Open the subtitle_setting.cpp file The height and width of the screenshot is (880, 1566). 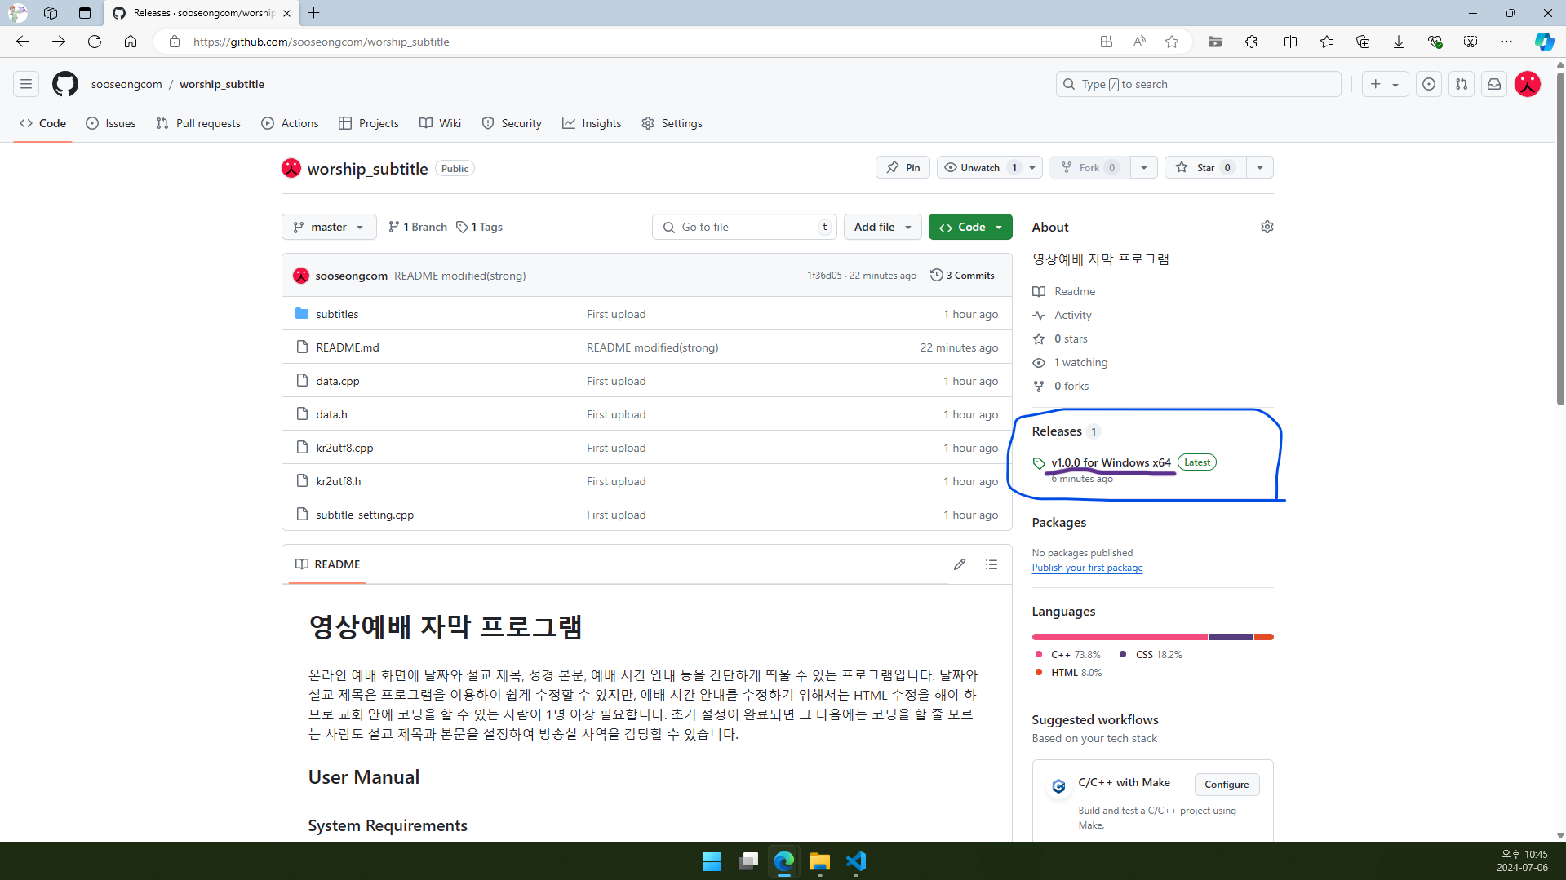[365, 515]
